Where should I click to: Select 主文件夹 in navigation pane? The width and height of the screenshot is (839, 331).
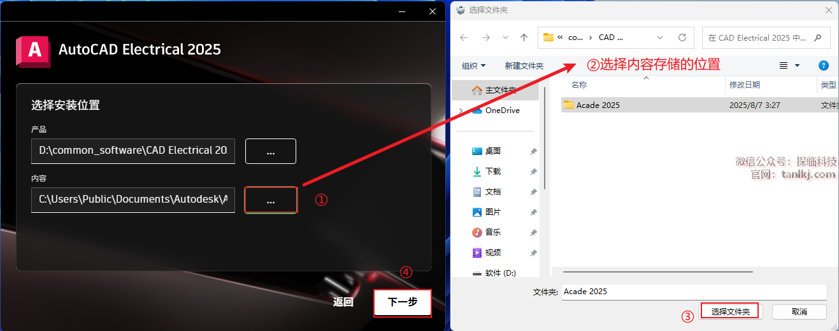pos(495,90)
